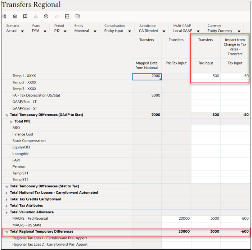
Task: Click the Mapped Data from National header
Action: click(x=147, y=66)
